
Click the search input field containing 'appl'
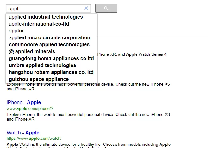pos(44,9)
